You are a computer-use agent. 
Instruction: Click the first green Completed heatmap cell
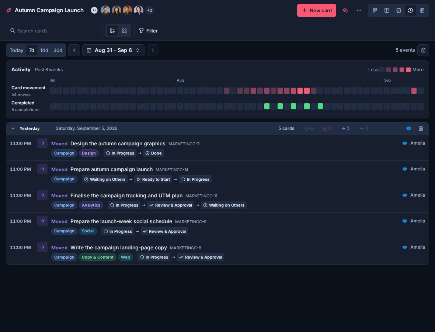[x=267, y=106]
